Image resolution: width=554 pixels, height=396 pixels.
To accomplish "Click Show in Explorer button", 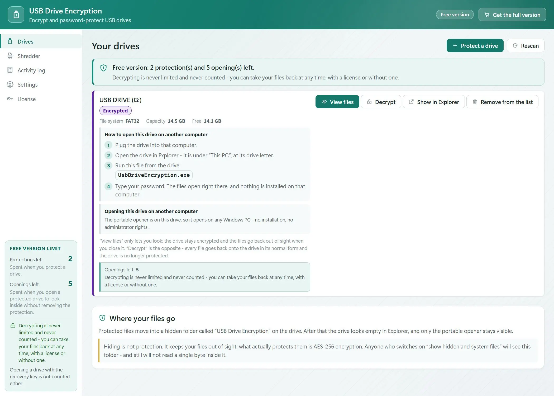I will point(434,102).
